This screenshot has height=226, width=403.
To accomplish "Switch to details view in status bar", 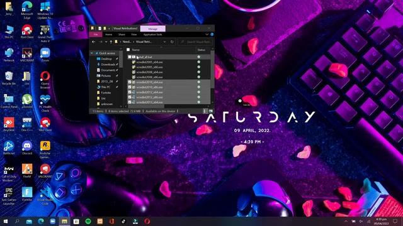I will pyautogui.click(x=205, y=111).
